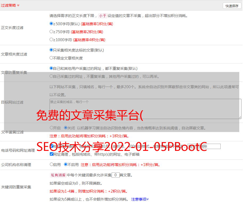Click the 关键词防重复采集 row label
243x204 pixels.
coord(16,187)
